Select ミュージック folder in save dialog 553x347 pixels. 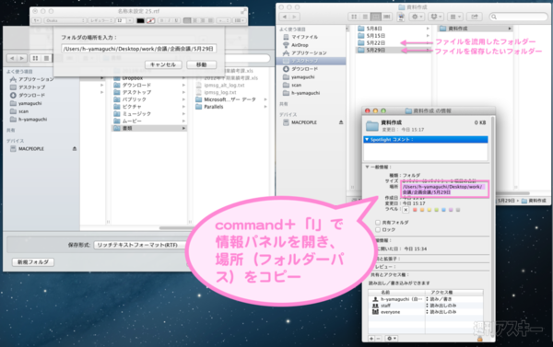coord(149,114)
